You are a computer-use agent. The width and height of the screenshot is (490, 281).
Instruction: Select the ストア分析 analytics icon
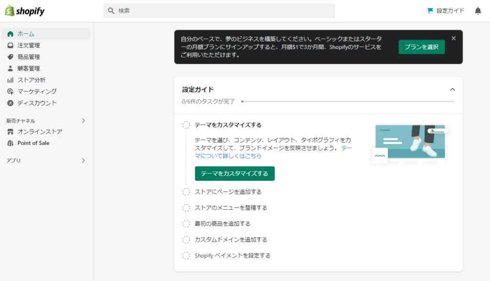(x=11, y=80)
